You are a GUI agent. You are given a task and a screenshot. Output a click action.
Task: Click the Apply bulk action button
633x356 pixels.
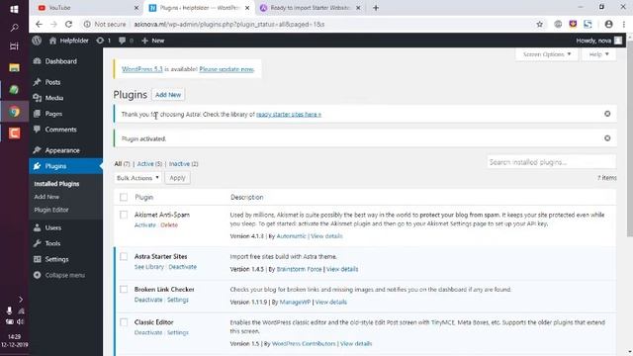pos(177,178)
